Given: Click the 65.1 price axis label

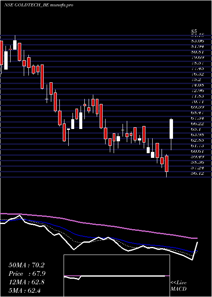Looking at the screenshot, I should coord(196,129).
